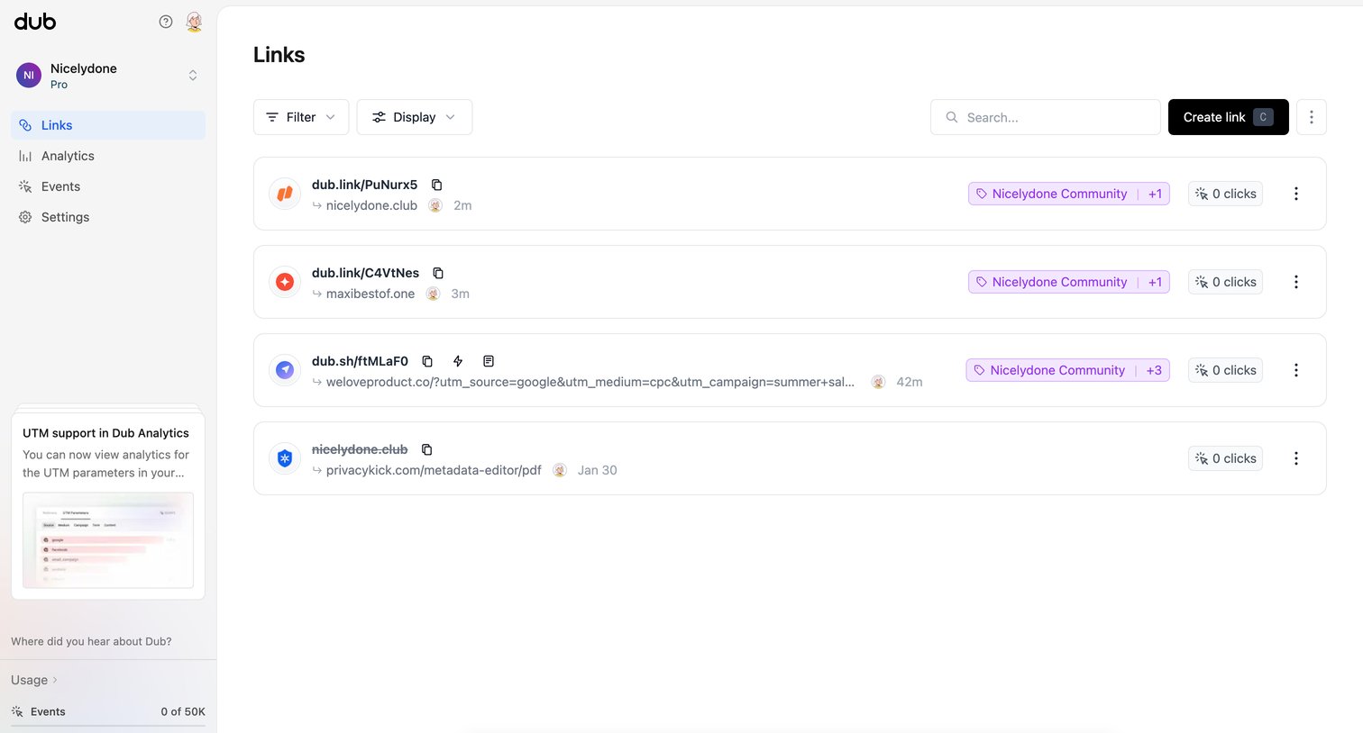
Task: Copy the archived nicelydone.club link
Action: tap(427, 449)
